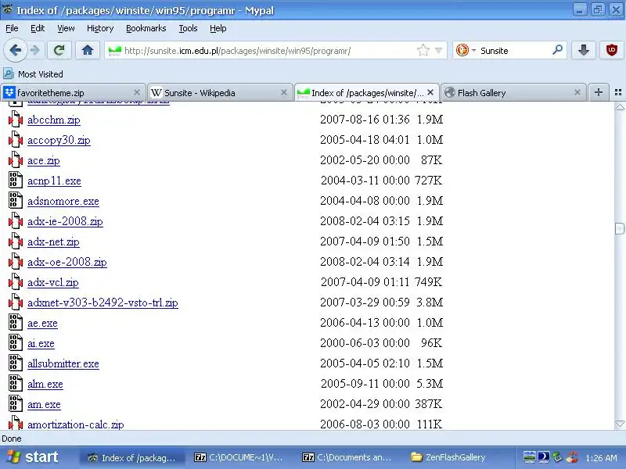Screen dimensions: 626x469
Task: Switch to the Sunsite - Wikipedia tab
Action: pyautogui.click(x=219, y=92)
